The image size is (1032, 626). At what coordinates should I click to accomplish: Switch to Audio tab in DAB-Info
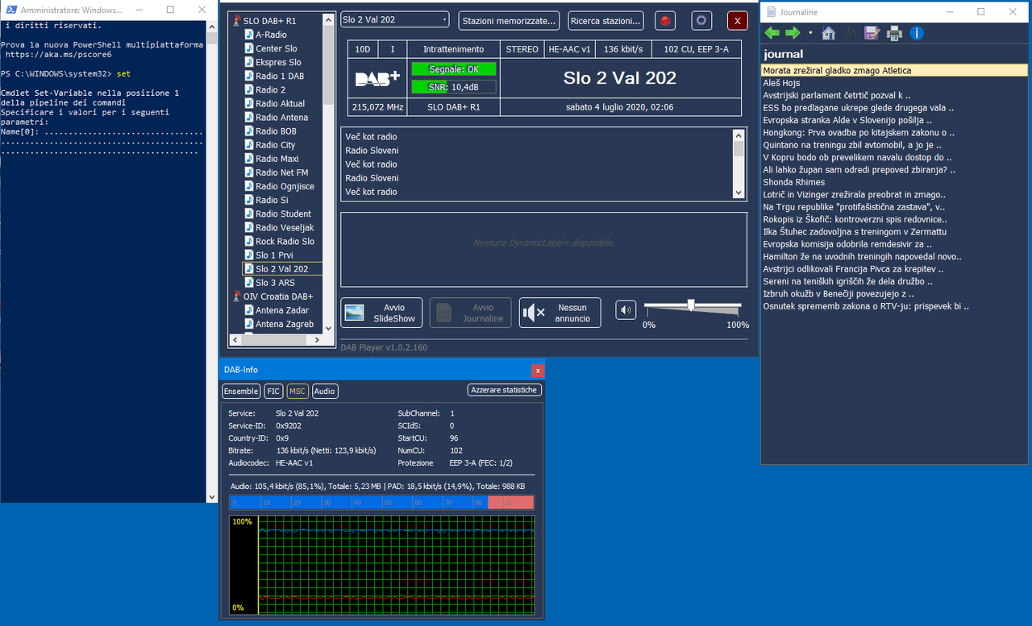[325, 391]
